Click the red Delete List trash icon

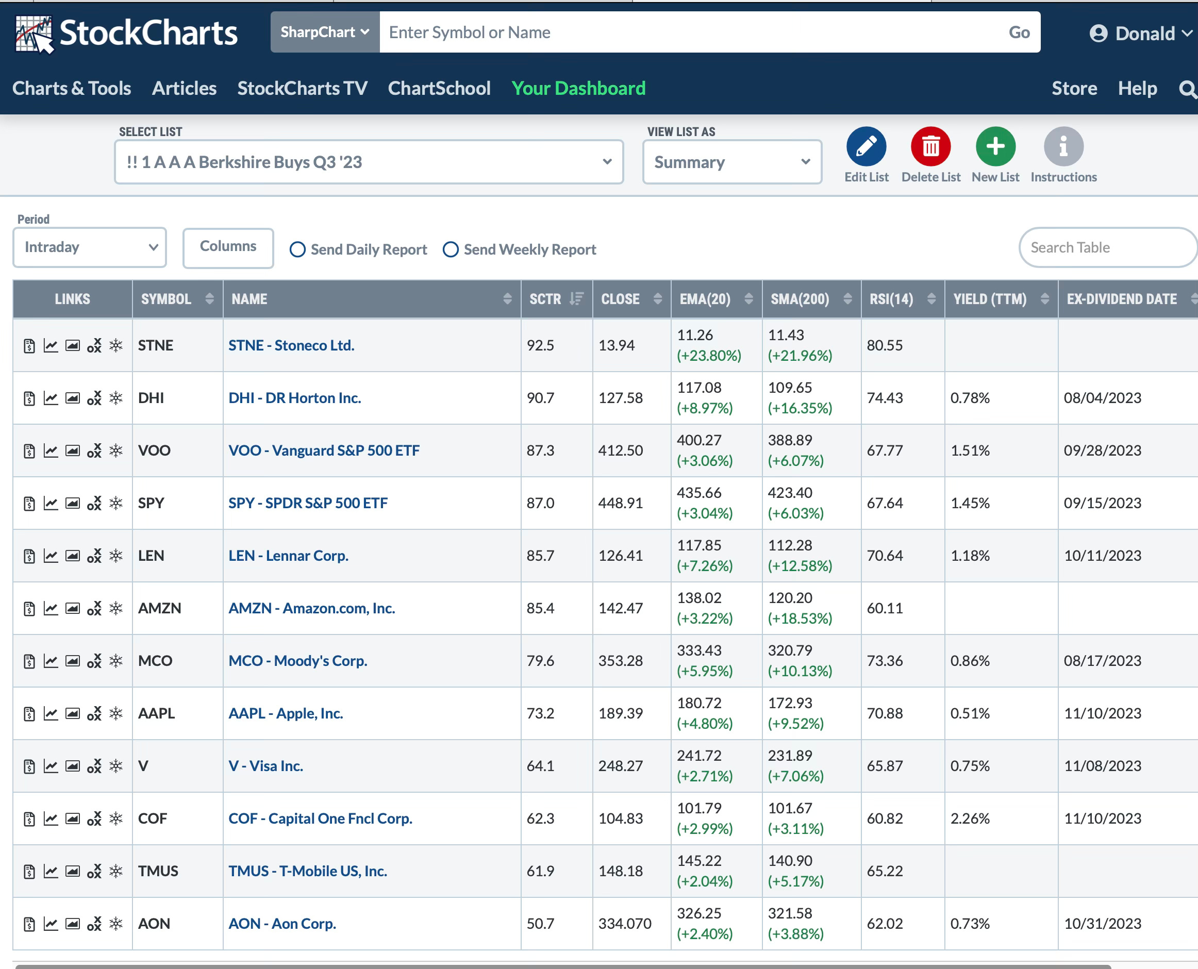[x=930, y=147]
